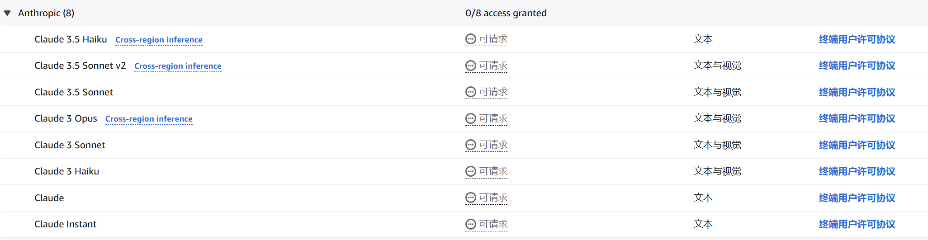
Task: Click the status icon in the Claude row
Action: [471, 198]
